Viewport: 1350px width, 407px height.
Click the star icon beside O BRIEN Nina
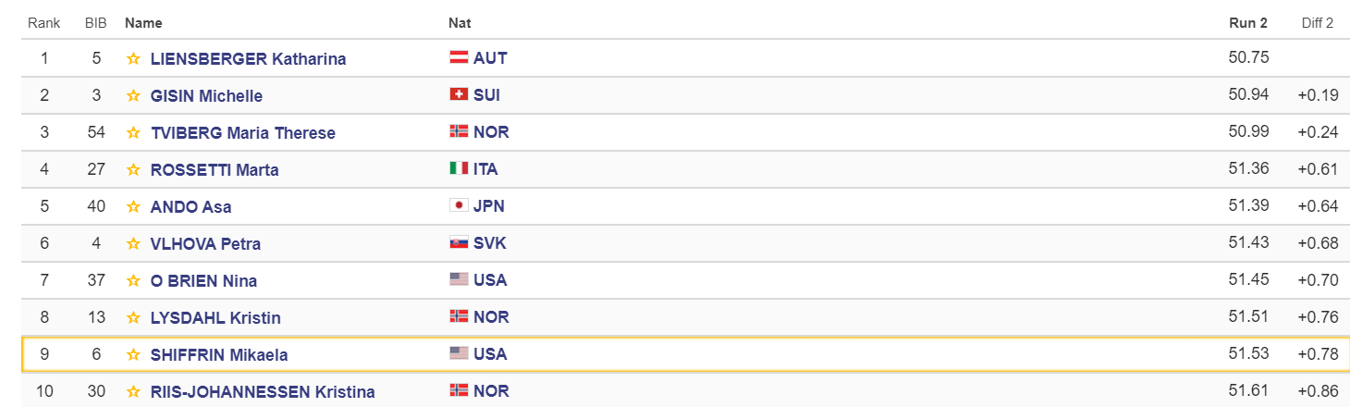(x=133, y=281)
